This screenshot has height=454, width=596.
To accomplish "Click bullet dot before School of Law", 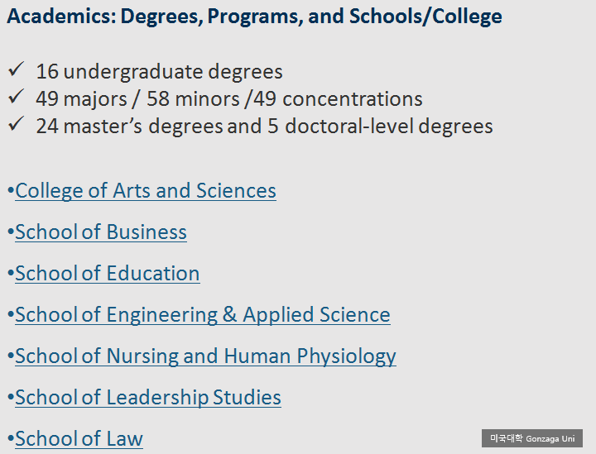I will pyautogui.click(x=10, y=440).
